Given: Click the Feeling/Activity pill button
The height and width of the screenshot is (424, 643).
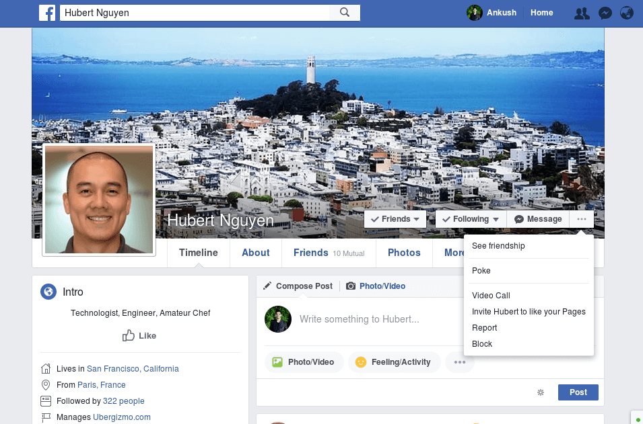Looking at the screenshot, I should 394,362.
